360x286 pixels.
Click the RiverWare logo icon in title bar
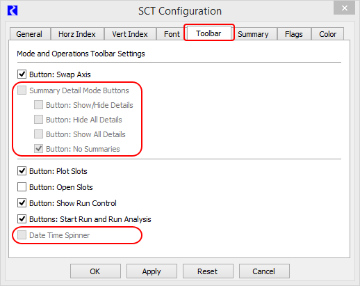click(13, 10)
